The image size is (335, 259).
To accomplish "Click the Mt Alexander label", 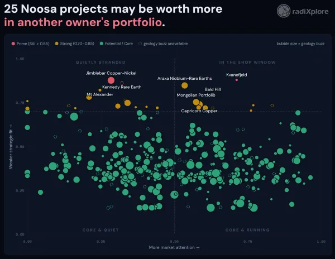I will (100, 94).
